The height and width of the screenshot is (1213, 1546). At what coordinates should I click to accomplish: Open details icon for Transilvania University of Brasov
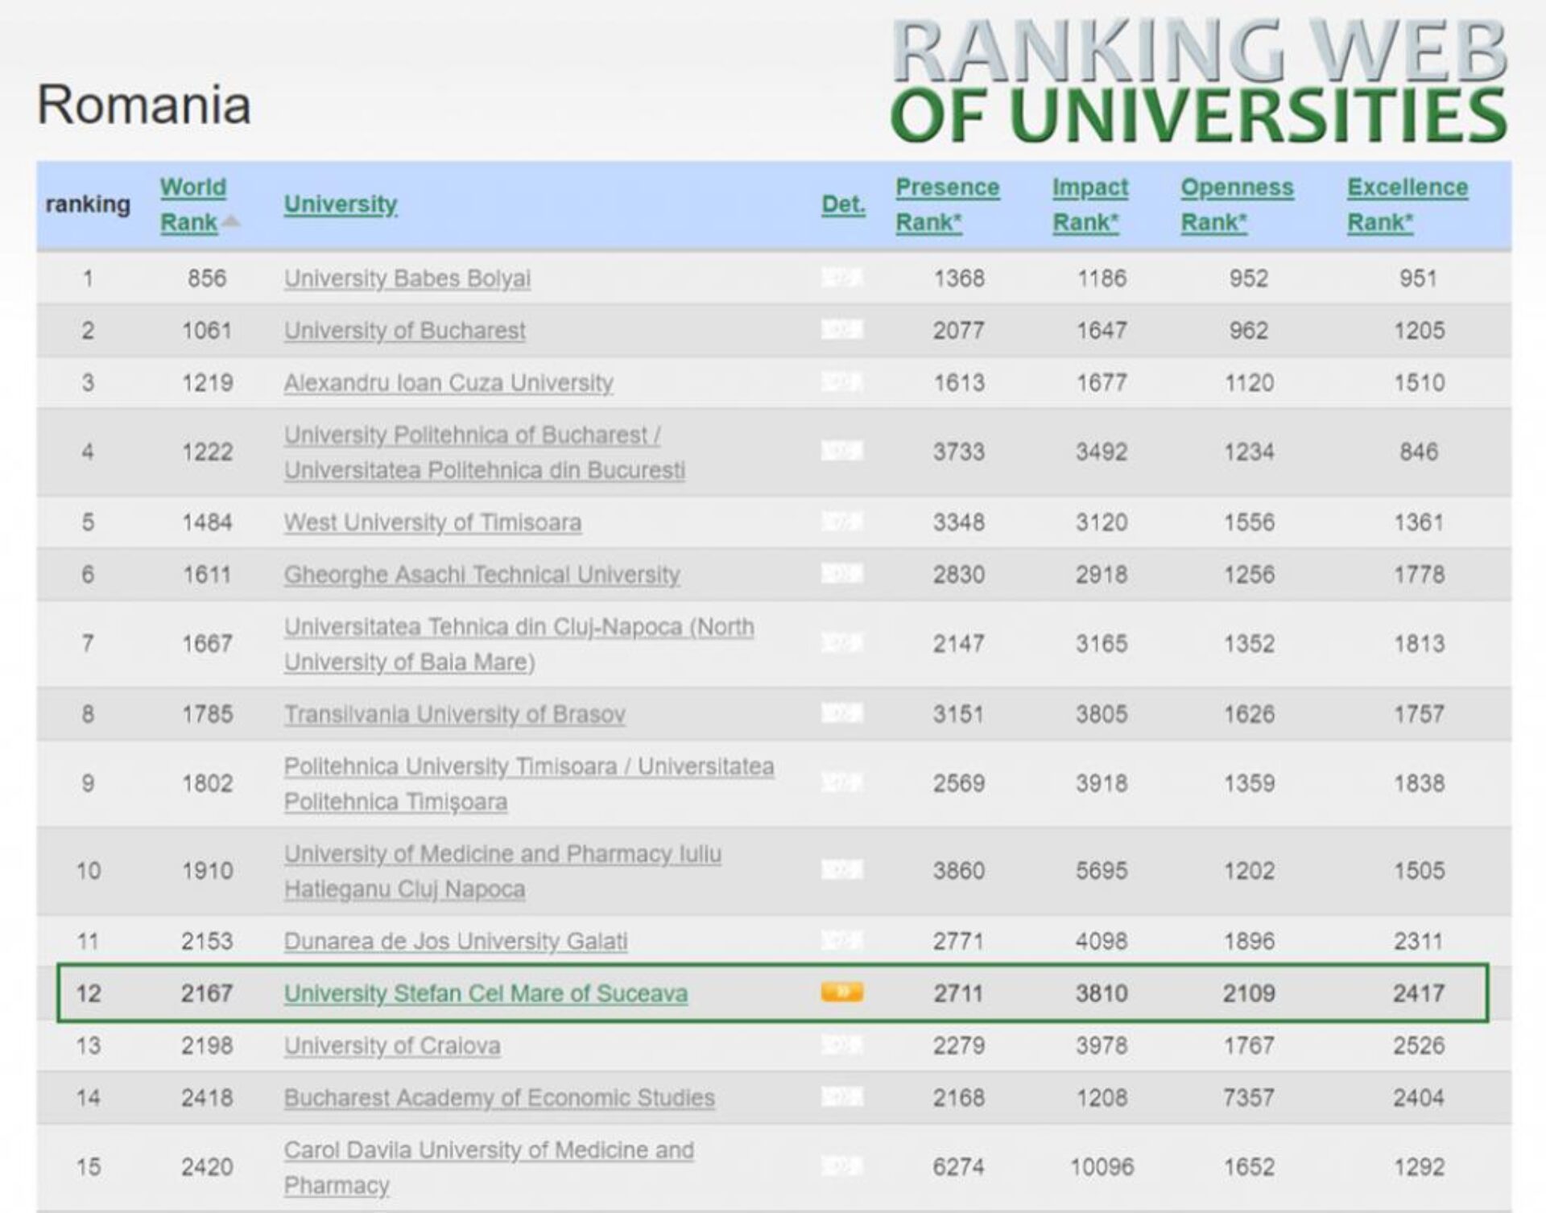coord(841,713)
